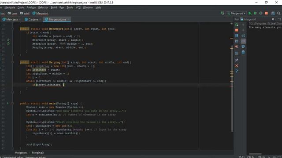Close the Main.java tab
282x158 pixels.
pyautogui.click(x=20, y=19)
